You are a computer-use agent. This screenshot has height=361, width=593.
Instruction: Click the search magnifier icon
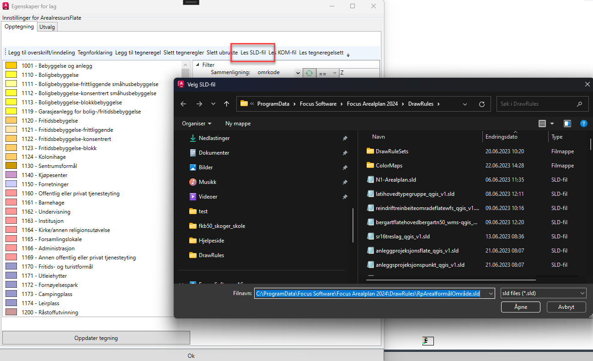point(579,104)
